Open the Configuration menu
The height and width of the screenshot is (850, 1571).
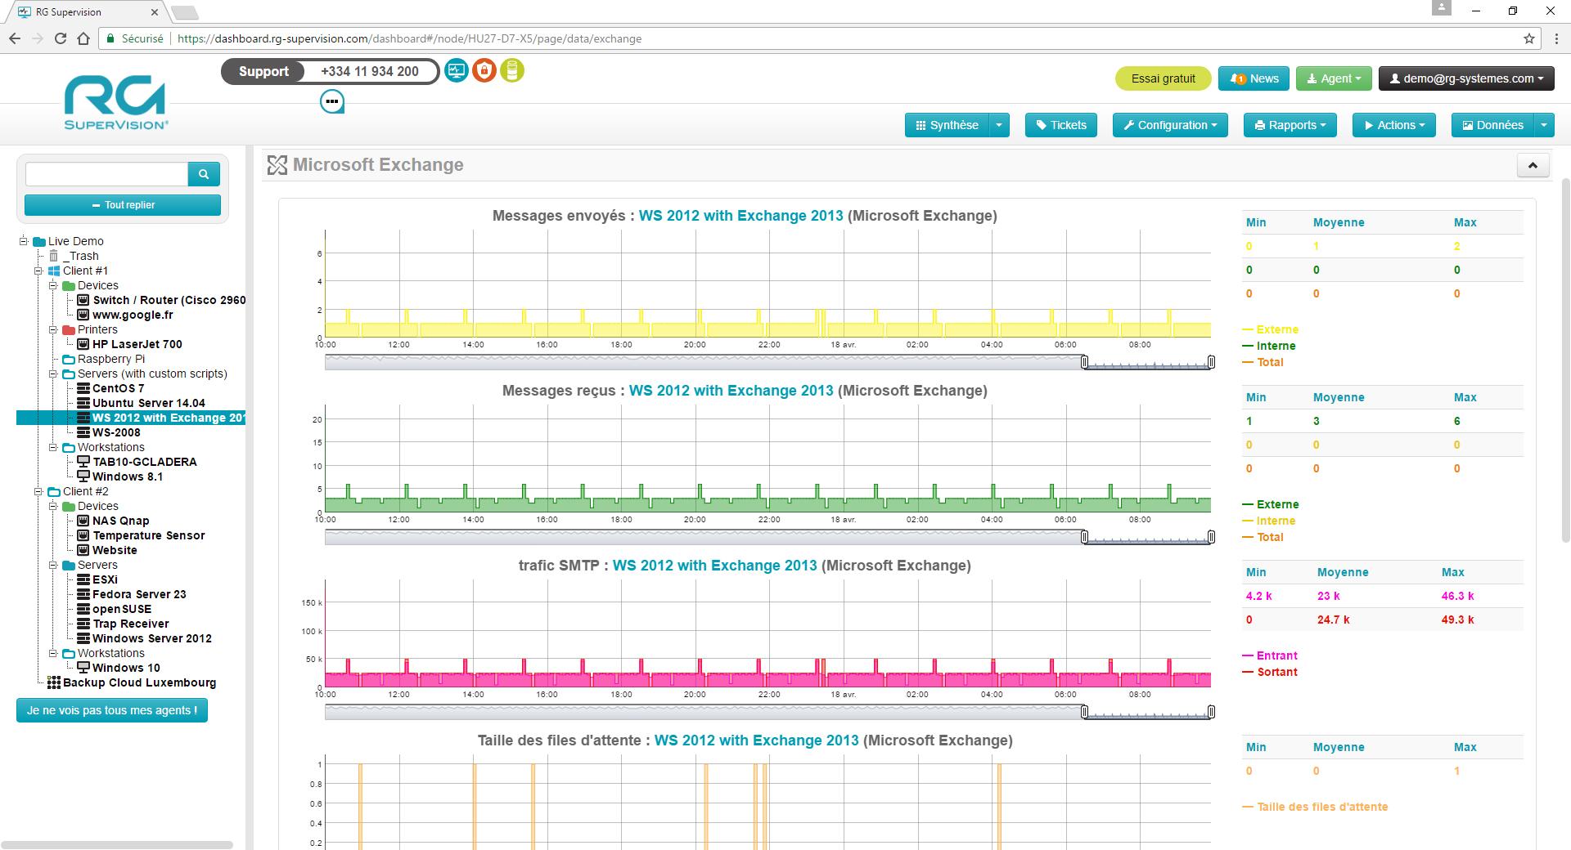1170,125
